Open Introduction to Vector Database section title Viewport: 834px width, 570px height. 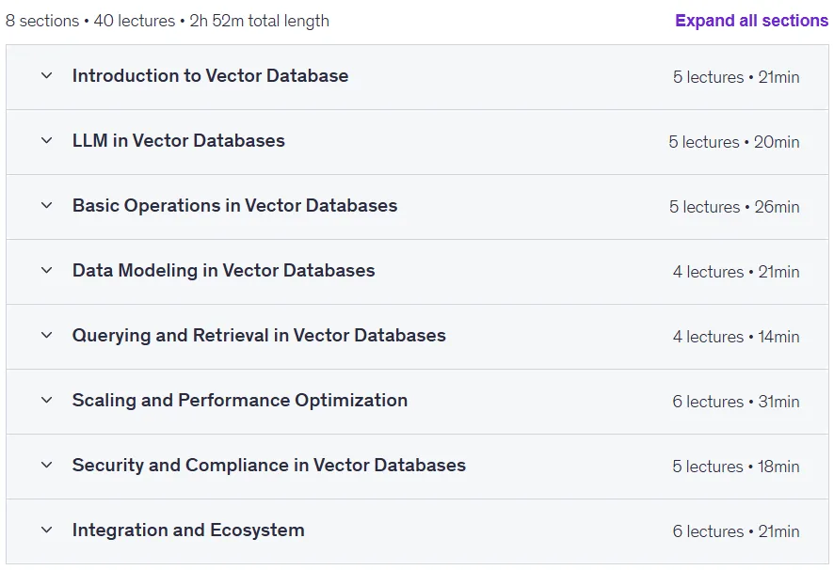pyautogui.click(x=210, y=75)
